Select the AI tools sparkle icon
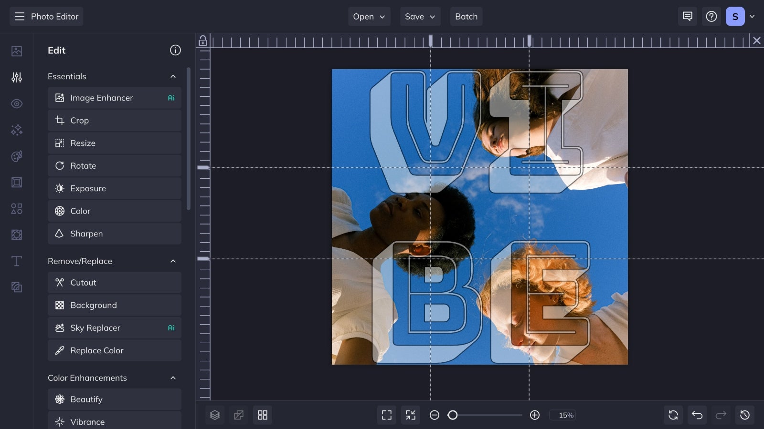Screen dimensions: 764x429 point(16,130)
